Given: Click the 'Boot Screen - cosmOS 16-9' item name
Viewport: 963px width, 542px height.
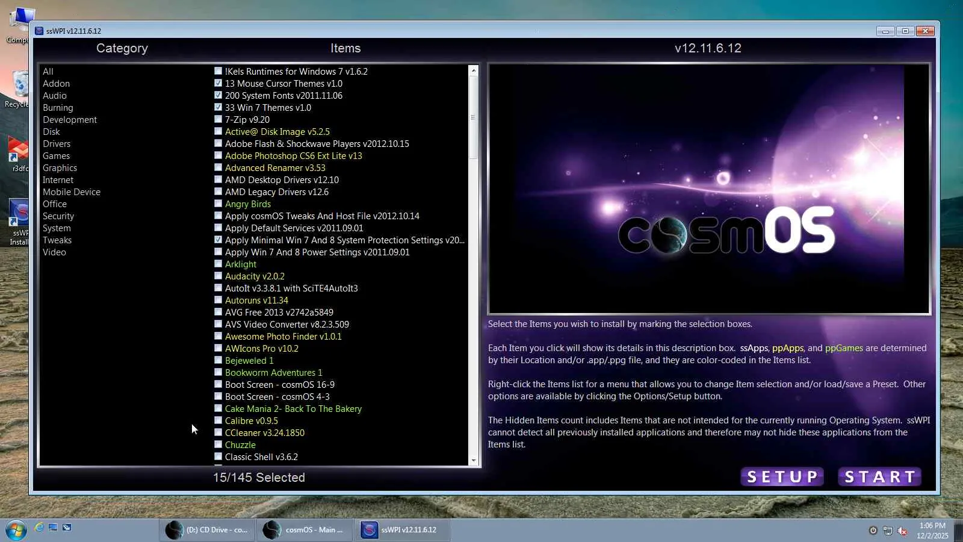Looking at the screenshot, I should (x=280, y=384).
